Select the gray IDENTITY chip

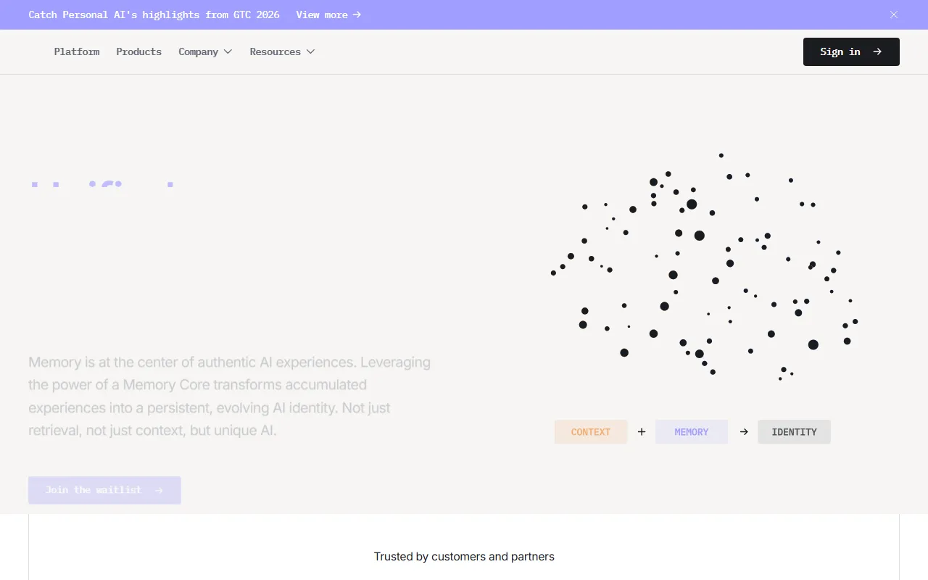[x=794, y=432]
